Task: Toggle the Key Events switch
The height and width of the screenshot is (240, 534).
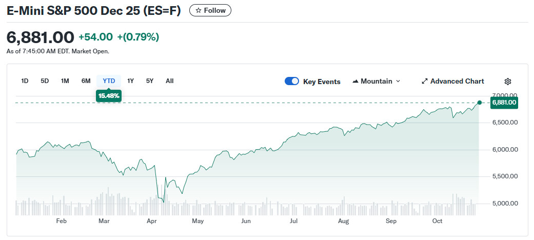Action: tap(292, 81)
